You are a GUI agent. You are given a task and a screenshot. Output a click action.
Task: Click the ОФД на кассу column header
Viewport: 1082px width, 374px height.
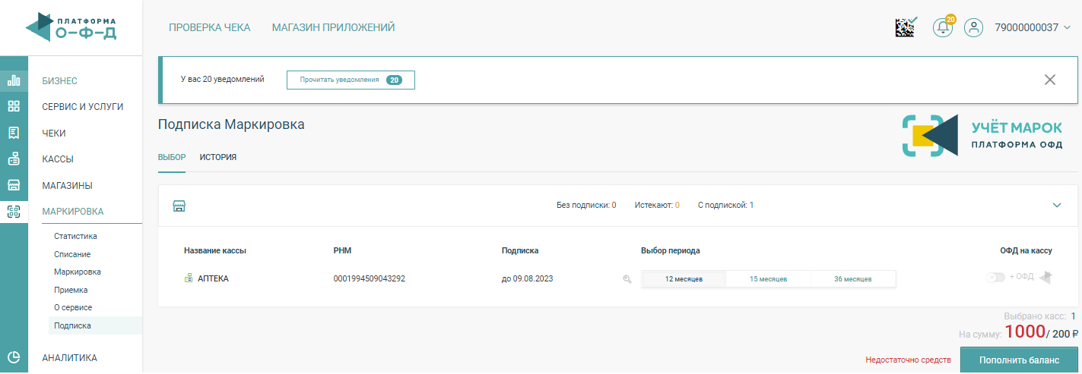[x=1026, y=250]
